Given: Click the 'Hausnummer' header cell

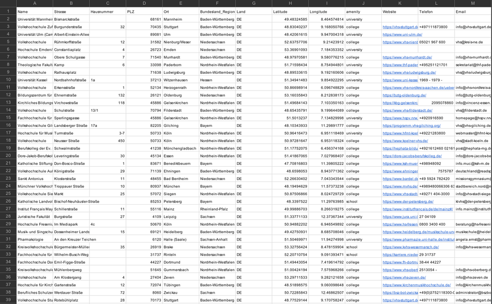Looking at the screenshot, I should click(x=108, y=12).
